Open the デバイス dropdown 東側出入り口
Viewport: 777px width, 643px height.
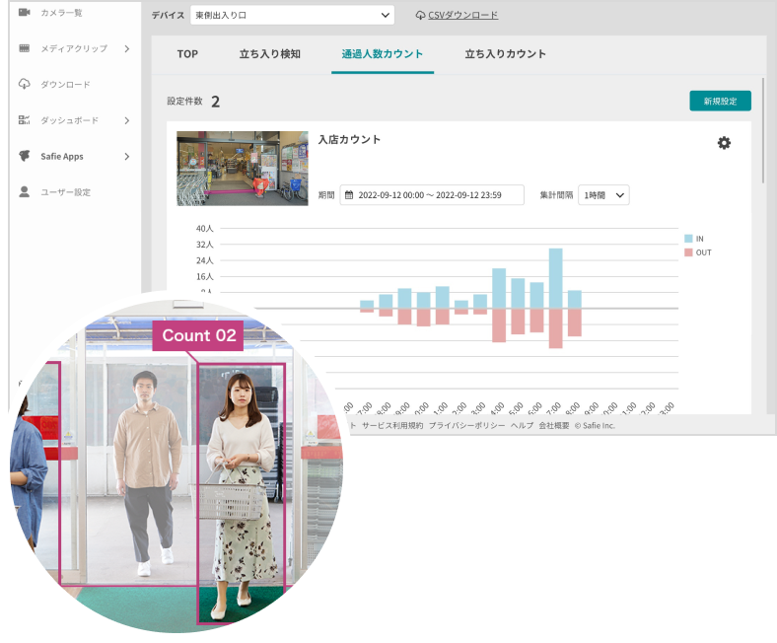(293, 16)
